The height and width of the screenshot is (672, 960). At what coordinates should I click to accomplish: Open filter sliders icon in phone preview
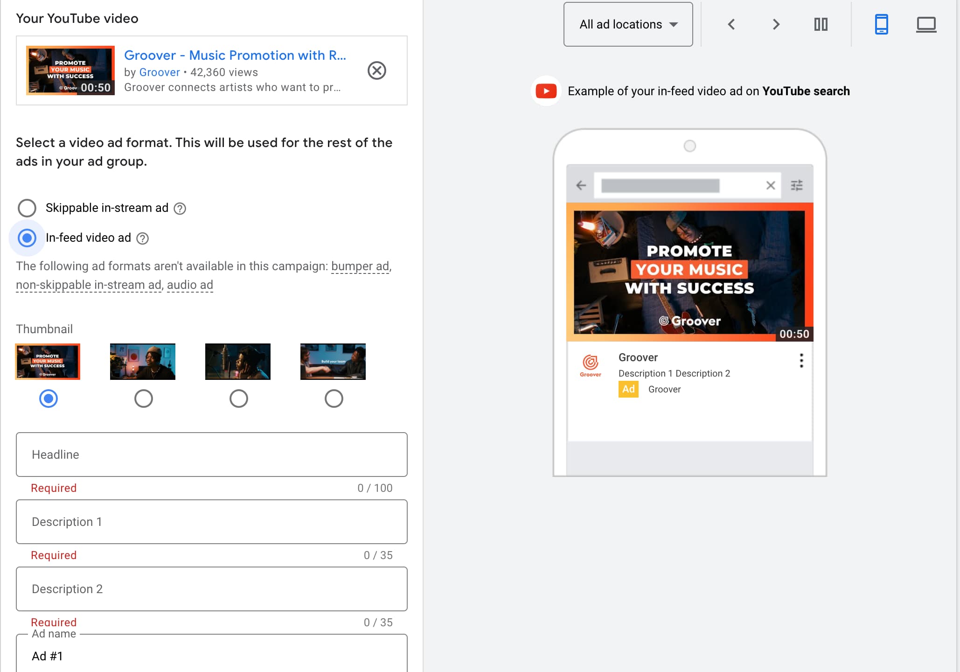tap(797, 185)
